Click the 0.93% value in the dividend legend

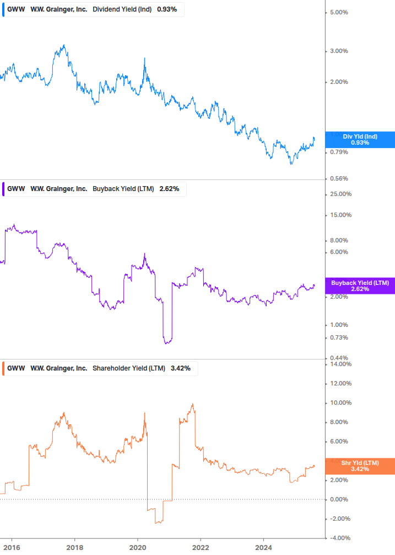167,9
